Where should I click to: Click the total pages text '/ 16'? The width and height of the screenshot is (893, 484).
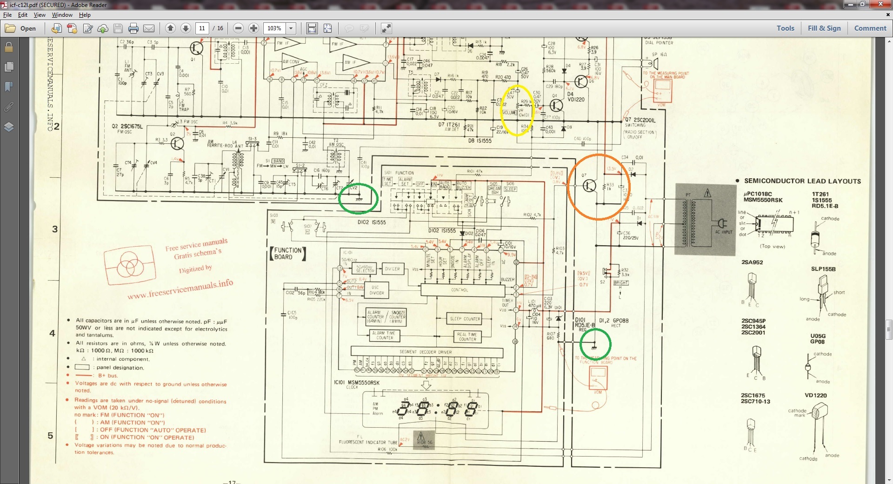(218, 28)
